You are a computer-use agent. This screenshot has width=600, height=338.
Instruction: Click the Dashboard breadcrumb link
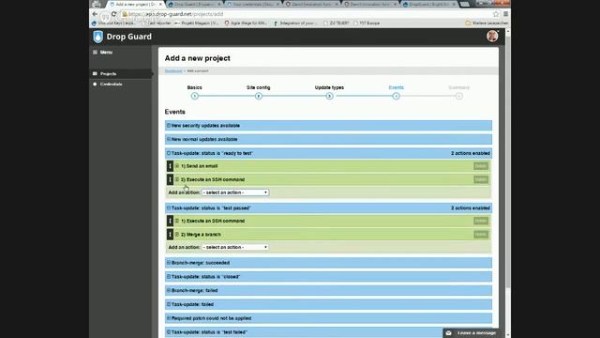point(173,71)
